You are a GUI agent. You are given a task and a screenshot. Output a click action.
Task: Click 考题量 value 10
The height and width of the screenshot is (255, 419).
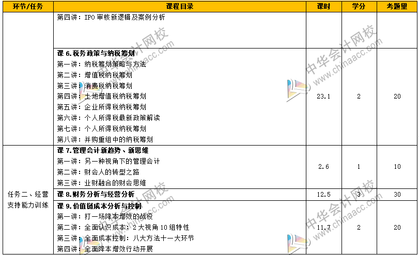[397, 167]
